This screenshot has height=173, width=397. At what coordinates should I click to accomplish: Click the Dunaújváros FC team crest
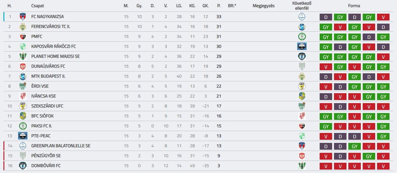tap(22, 66)
